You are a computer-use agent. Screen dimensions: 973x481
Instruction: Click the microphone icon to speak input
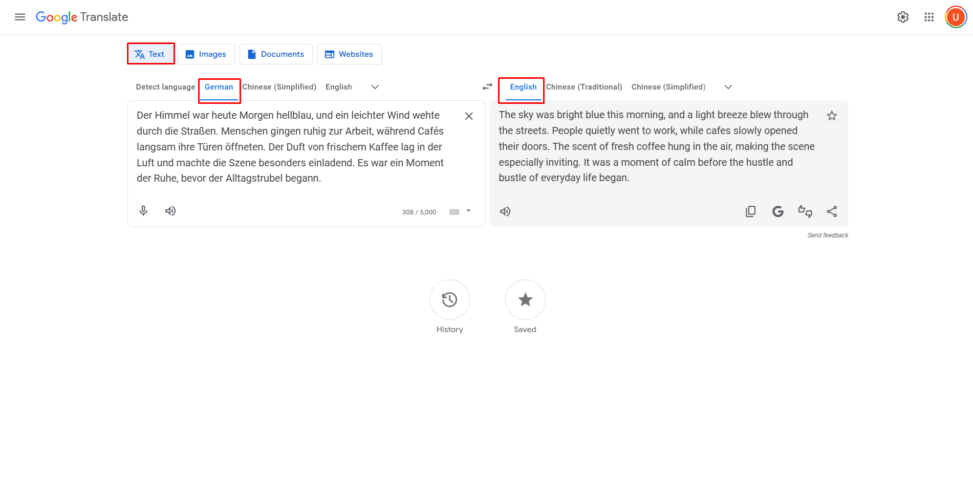[143, 211]
